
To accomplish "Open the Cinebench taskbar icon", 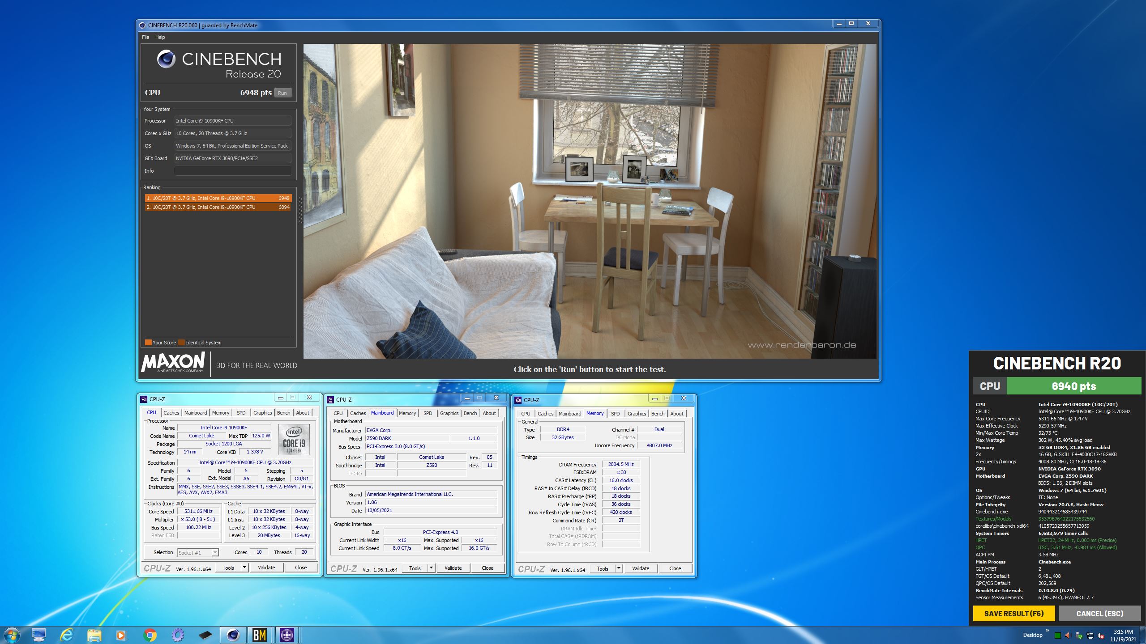I will click(x=233, y=635).
